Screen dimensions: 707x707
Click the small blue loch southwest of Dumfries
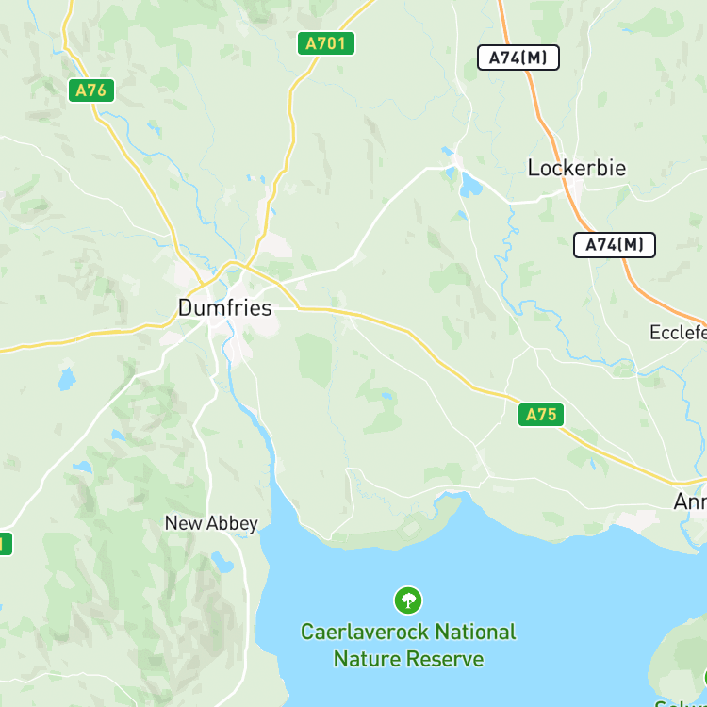point(67,379)
